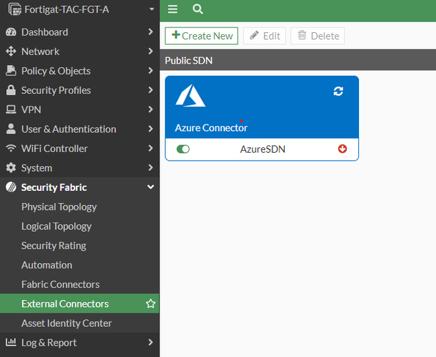Image resolution: width=436 pixels, height=357 pixels.
Task: Click the red down status arrow icon
Action: pyautogui.click(x=343, y=149)
